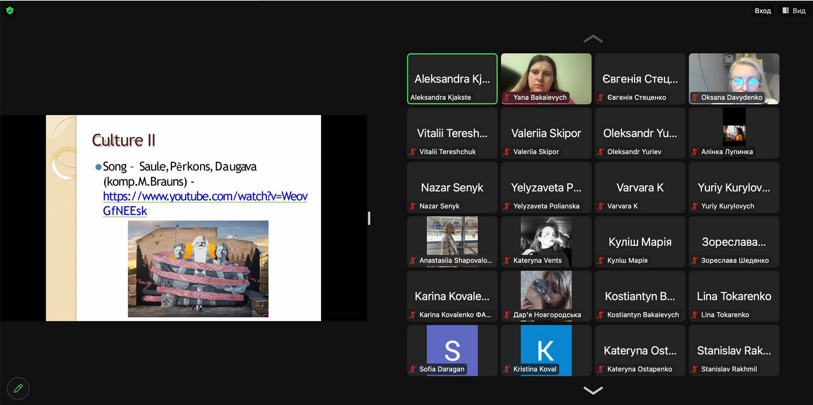Click the muted mic icon beside Oksana Davydenko

695,97
